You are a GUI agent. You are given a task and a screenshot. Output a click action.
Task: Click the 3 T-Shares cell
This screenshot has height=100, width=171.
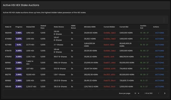coord(58,45)
